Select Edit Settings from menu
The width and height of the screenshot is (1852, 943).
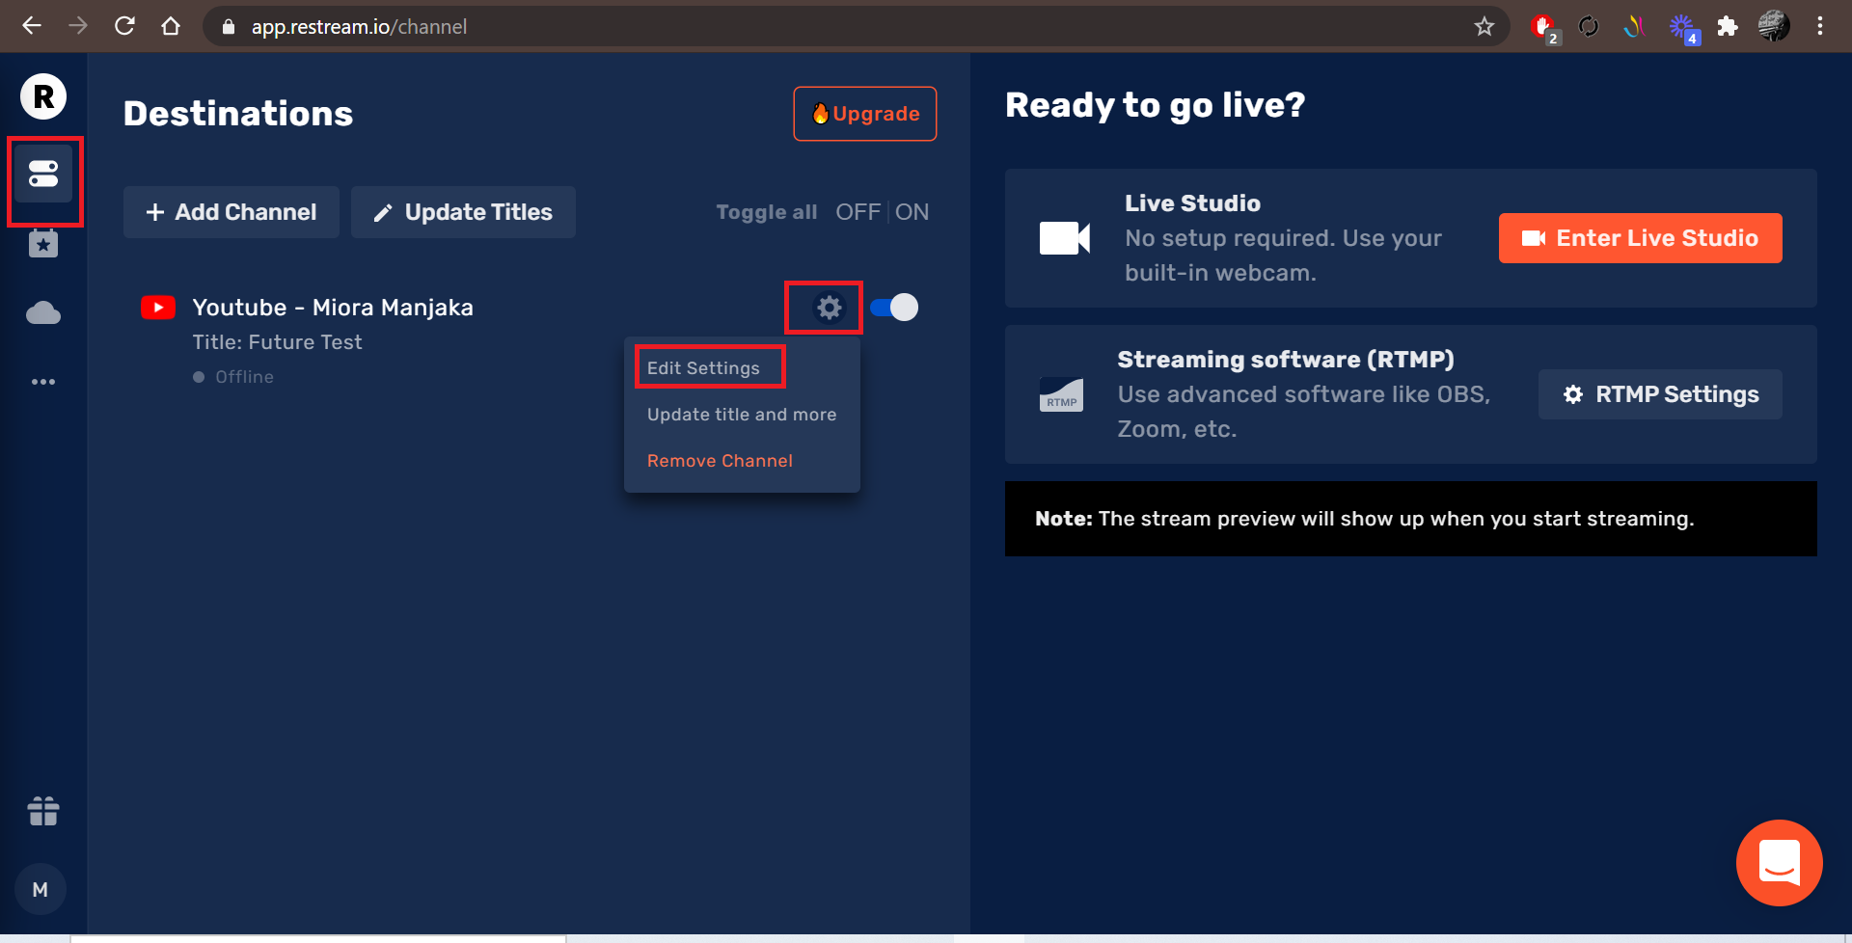tap(703, 368)
